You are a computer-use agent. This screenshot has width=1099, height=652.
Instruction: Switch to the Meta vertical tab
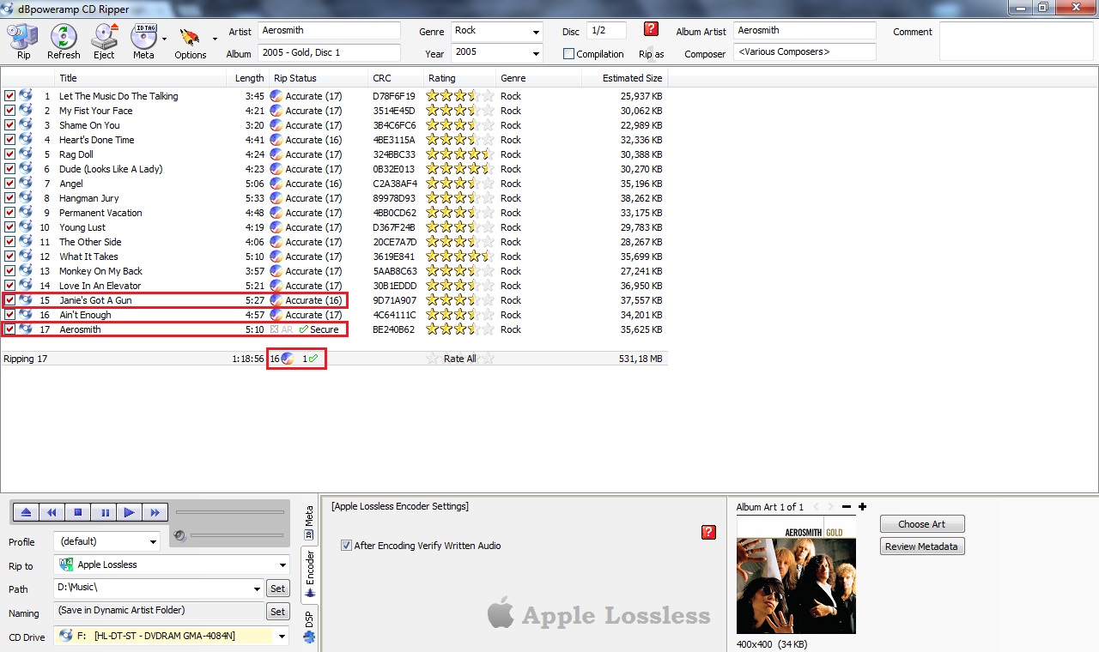coord(310,523)
